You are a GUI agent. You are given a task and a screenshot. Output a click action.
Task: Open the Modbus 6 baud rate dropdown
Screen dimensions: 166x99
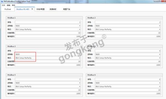click(128, 83)
